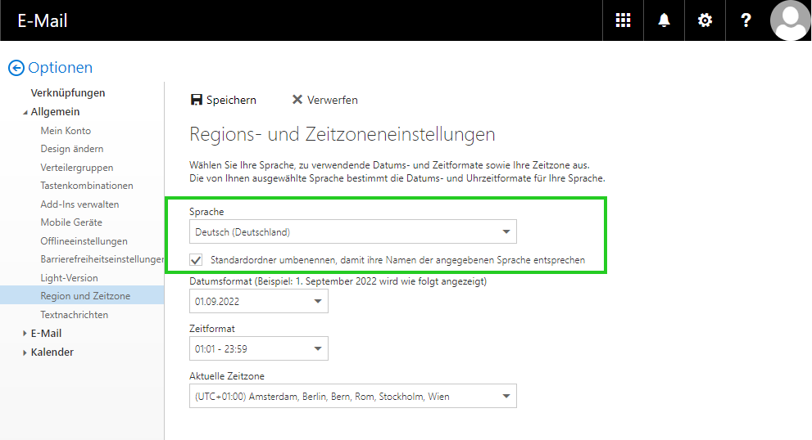Open Mein Konto settings
The image size is (812, 440).
[66, 131]
